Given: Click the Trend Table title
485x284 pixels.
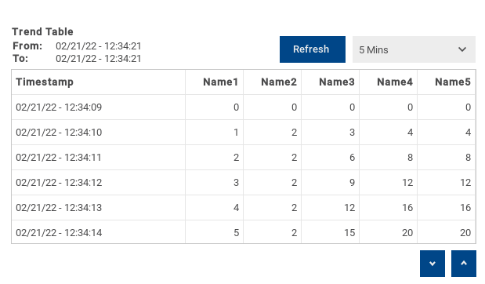Looking at the screenshot, I should pos(42,31).
